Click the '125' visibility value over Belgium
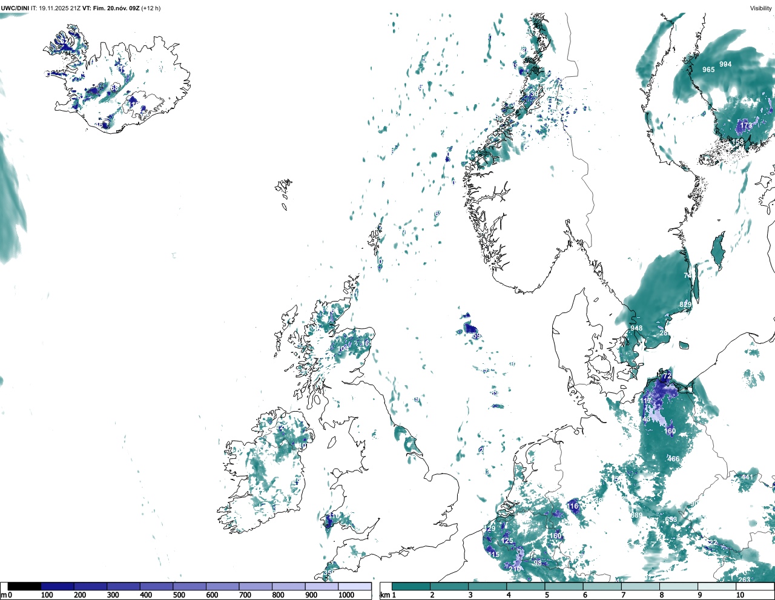The image size is (775, 600). click(x=507, y=541)
